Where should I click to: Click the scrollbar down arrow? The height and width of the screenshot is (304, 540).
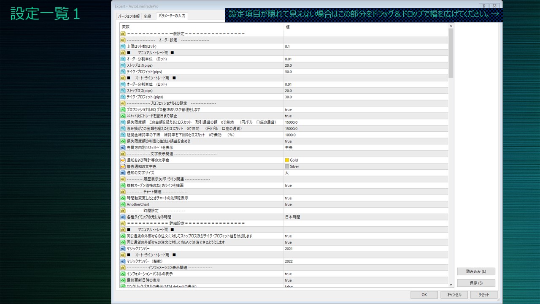pos(451,285)
